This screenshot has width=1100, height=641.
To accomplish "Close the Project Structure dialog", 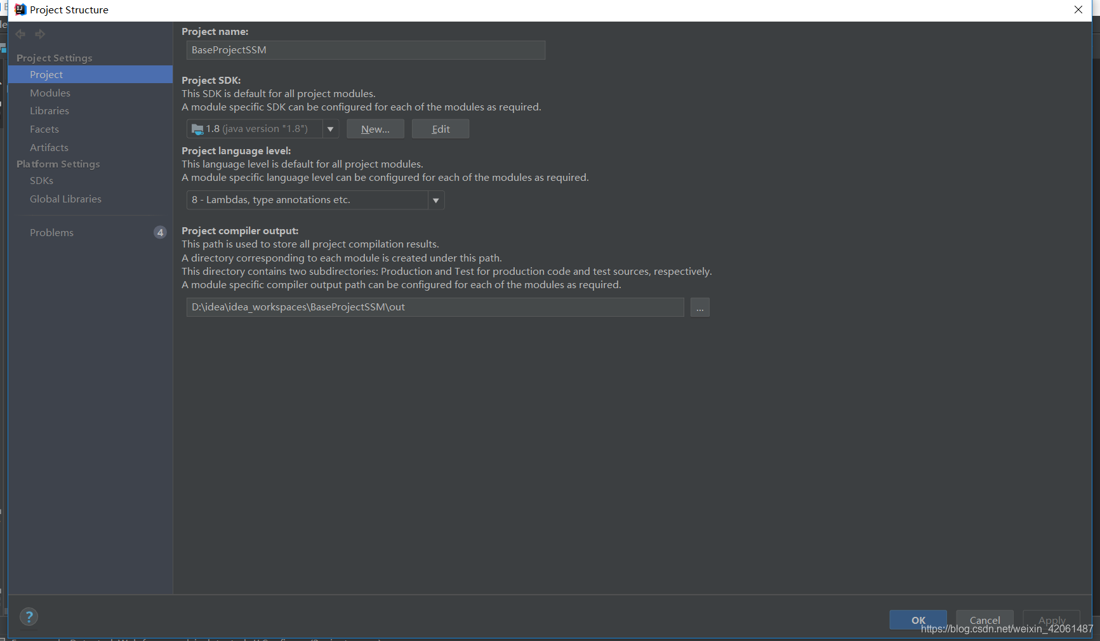I will 1078,10.
